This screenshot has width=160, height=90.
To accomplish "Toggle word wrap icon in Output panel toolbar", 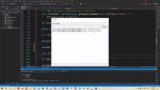I will tap(66, 71).
